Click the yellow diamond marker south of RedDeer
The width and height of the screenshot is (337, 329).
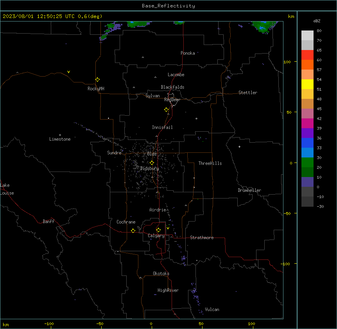(x=166, y=110)
